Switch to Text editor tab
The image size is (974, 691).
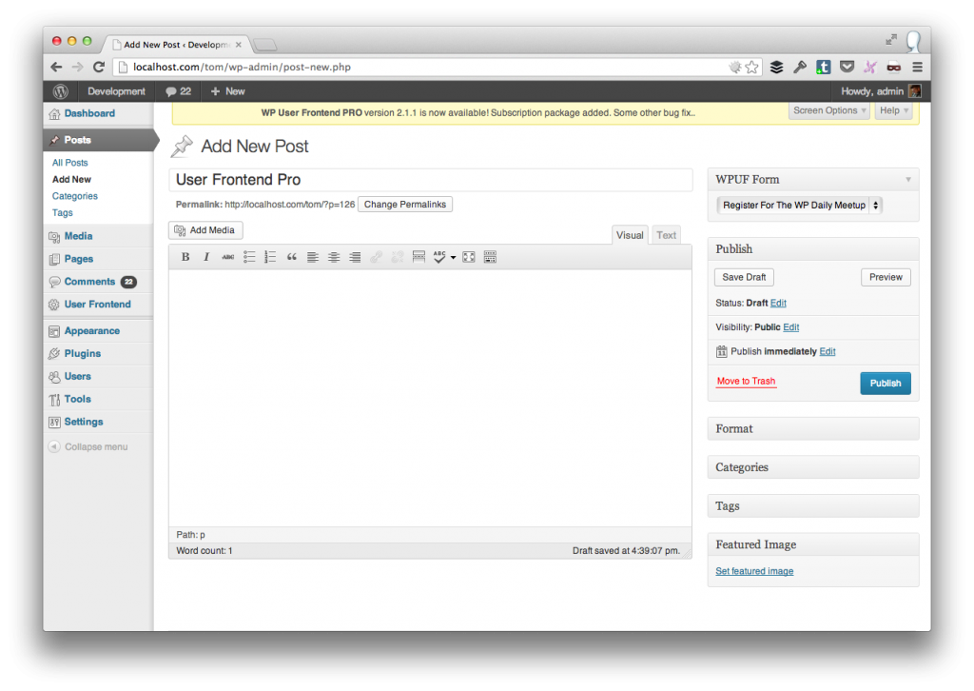[667, 235]
